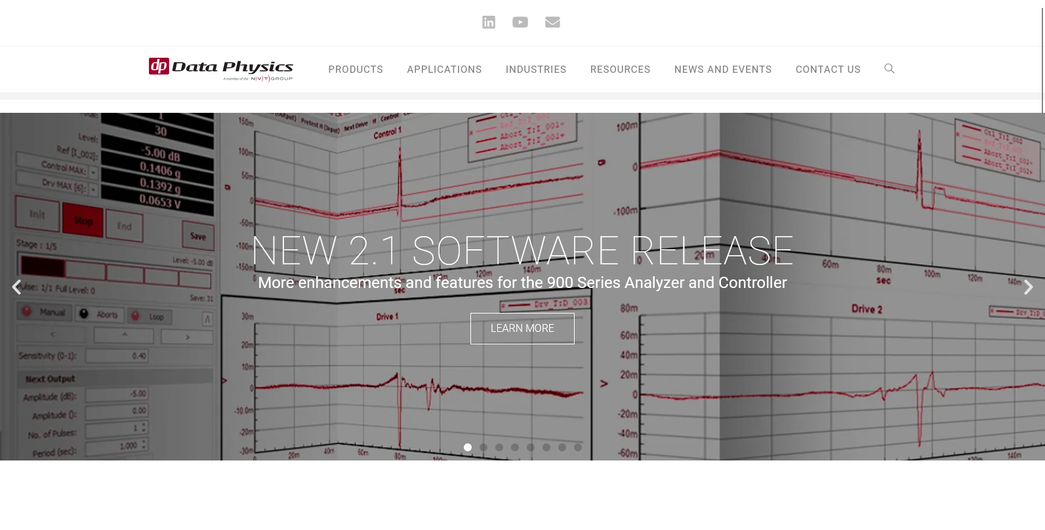Open the Resources menu item
1045x530 pixels.
click(620, 70)
